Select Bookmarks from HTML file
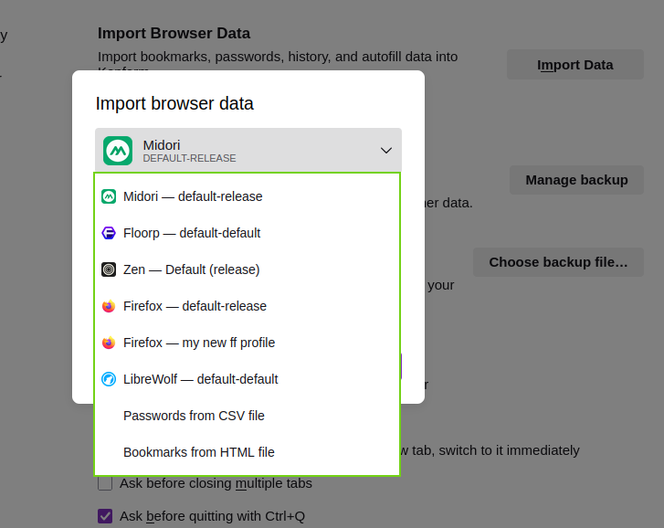Screen dimensions: 664x528 pyautogui.click(x=198, y=452)
